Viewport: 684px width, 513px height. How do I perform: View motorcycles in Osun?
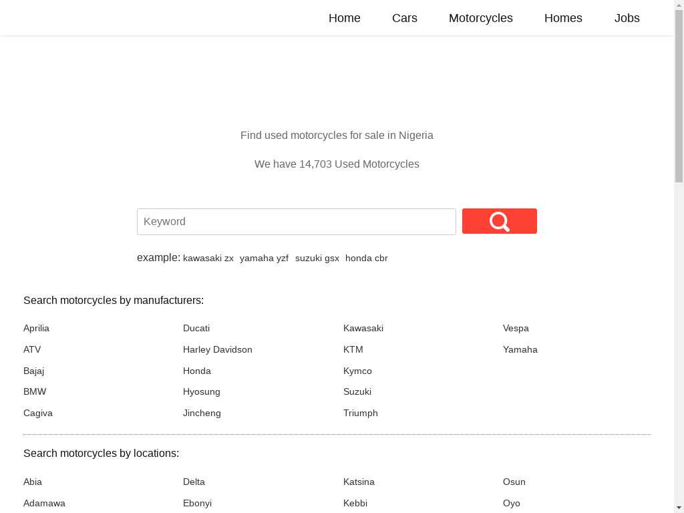tap(514, 482)
